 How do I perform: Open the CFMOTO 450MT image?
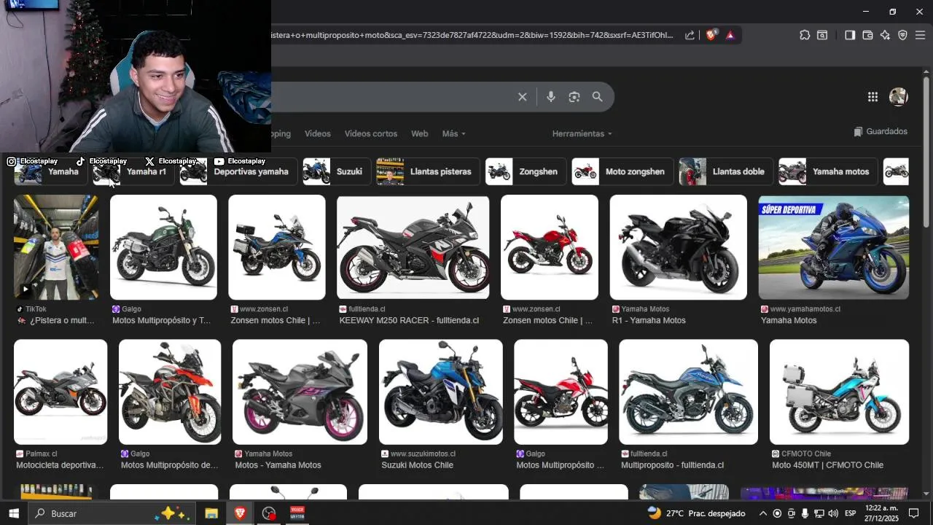pos(839,392)
